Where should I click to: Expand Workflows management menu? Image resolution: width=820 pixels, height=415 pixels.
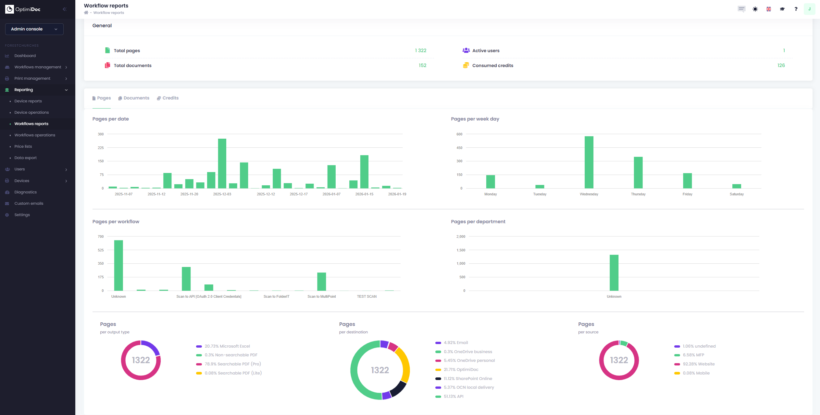[38, 67]
